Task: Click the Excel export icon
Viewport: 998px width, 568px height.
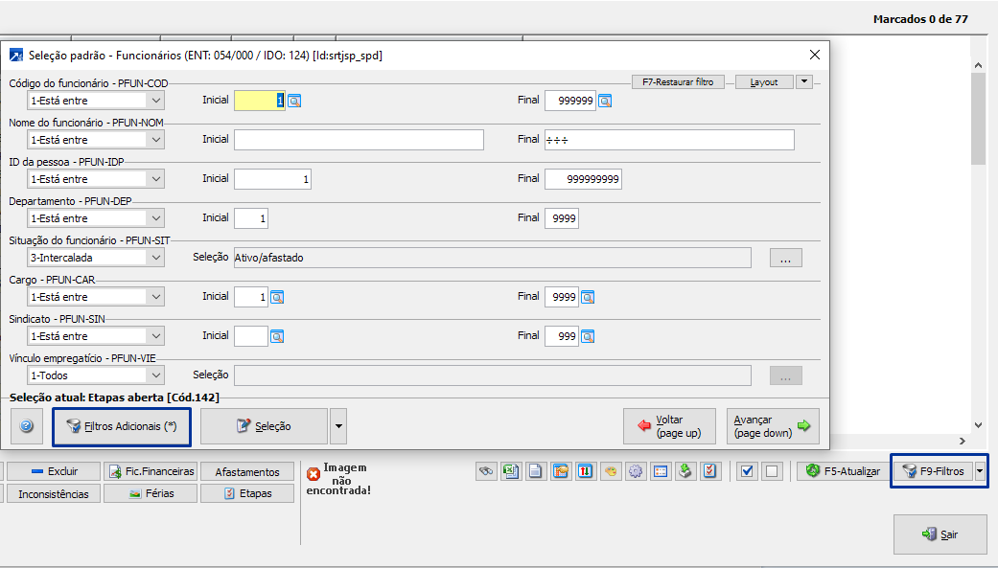Action: pos(512,471)
